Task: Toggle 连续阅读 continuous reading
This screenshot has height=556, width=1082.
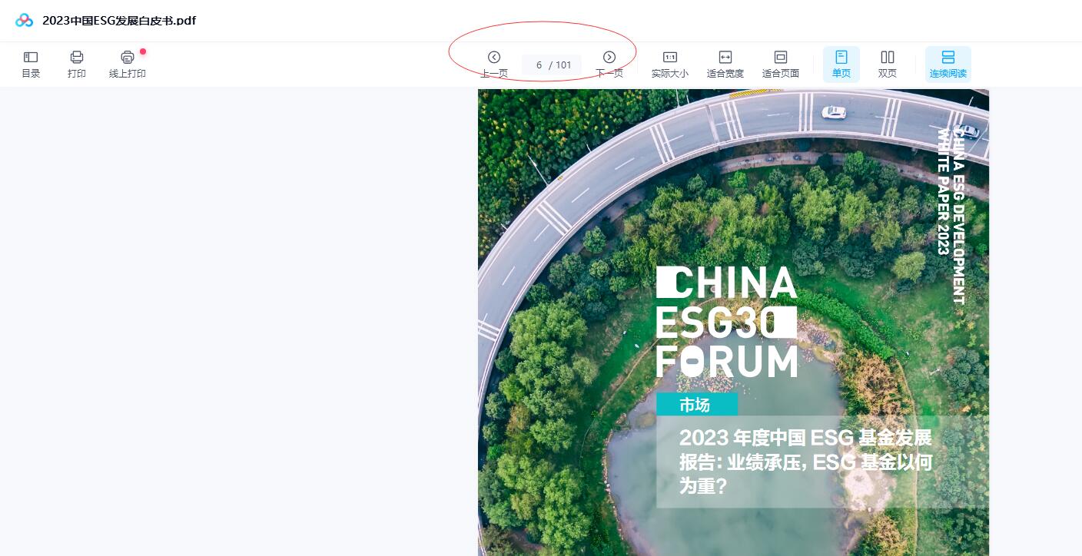Action: pyautogui.click(x=948, y=65)
